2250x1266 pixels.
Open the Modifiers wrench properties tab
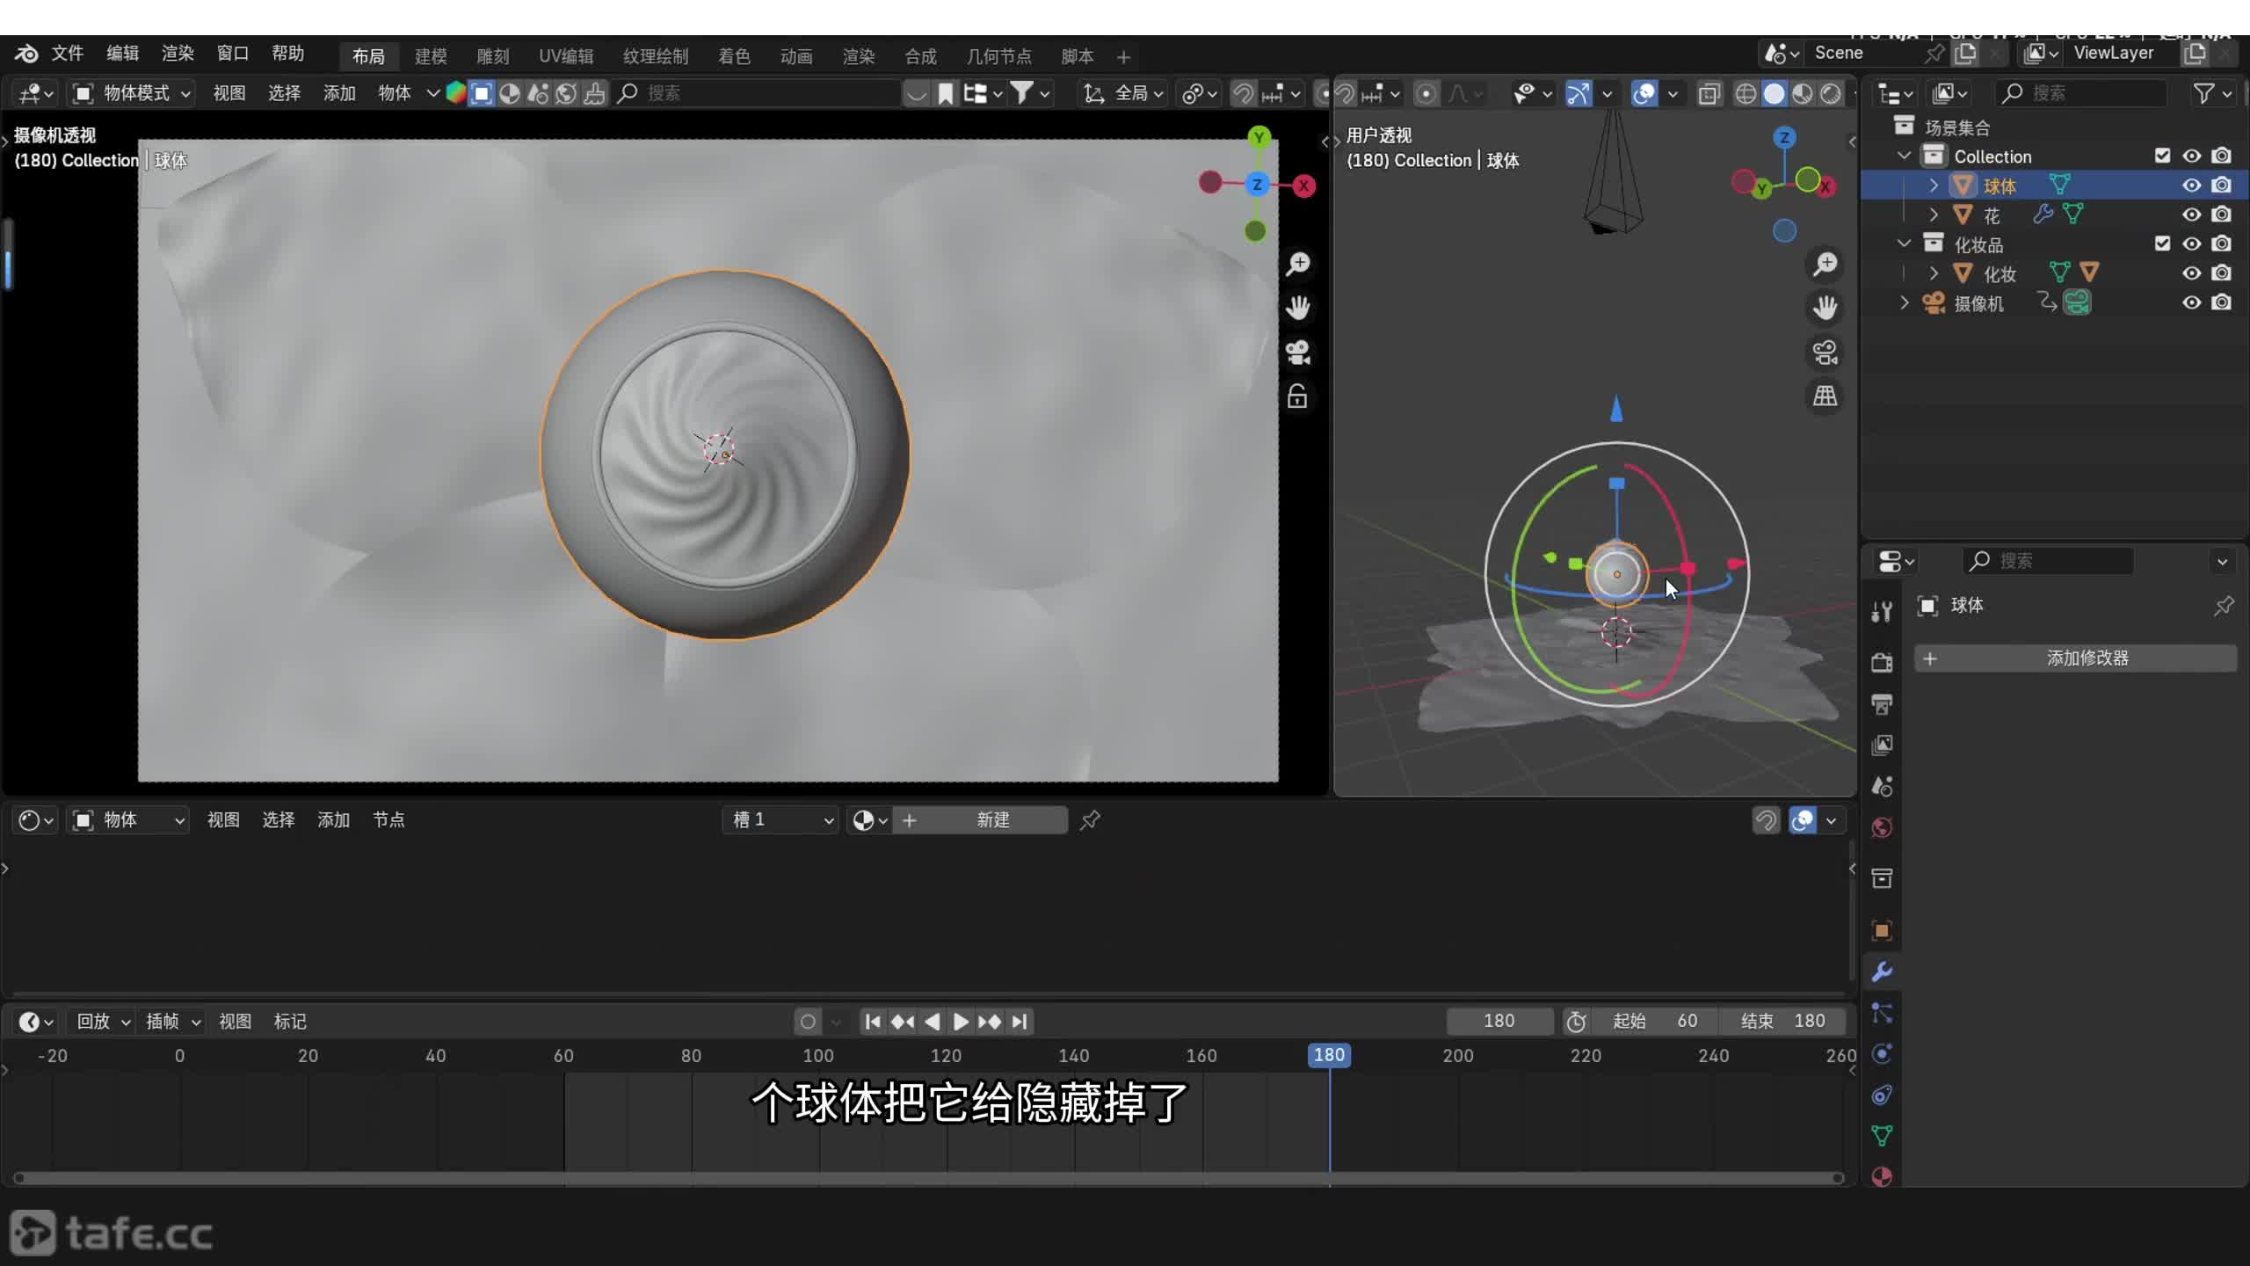pyautogui.click(x=1882, y=971)
